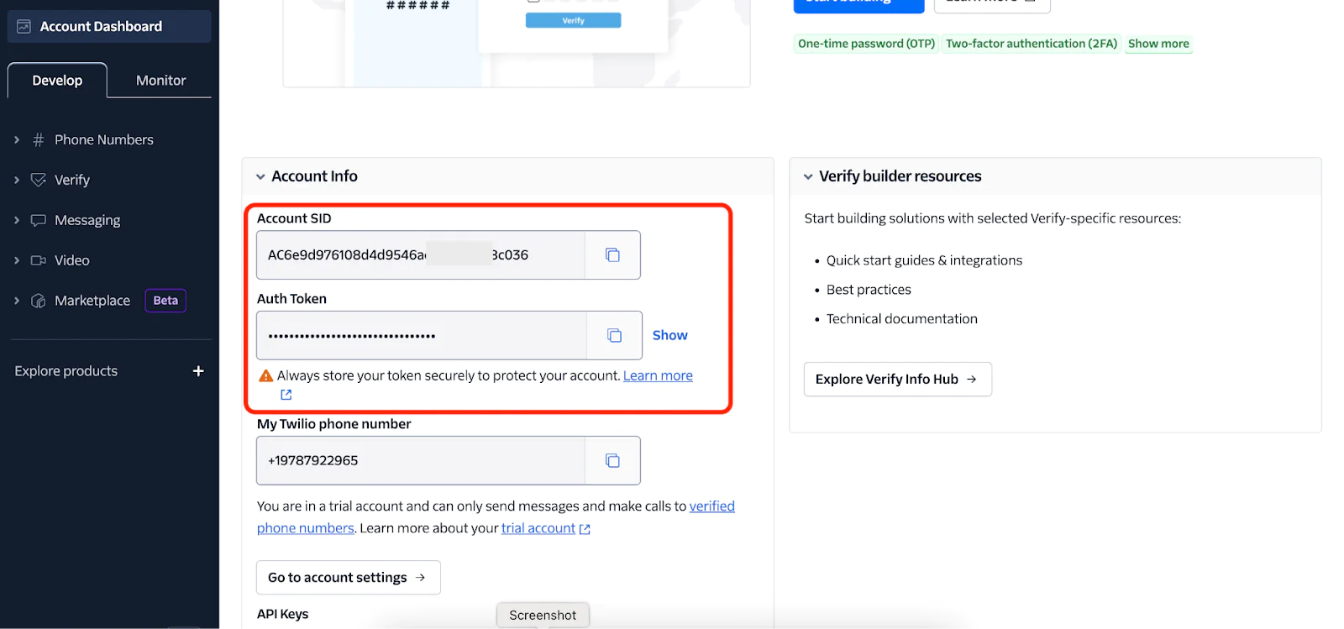Viewport: 1344px width, 629px height.
Task: Click Two-factor authentication (2FA) tag
Action: point(1032,44)
